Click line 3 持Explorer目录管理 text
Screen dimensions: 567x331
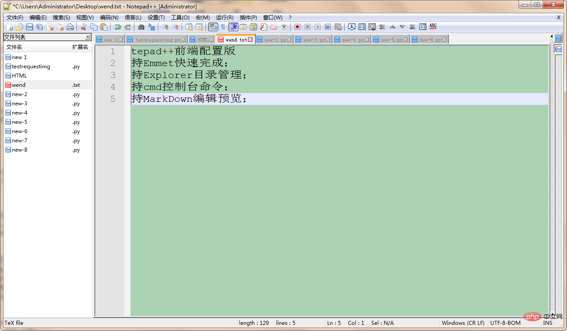[x=189, y=75]
